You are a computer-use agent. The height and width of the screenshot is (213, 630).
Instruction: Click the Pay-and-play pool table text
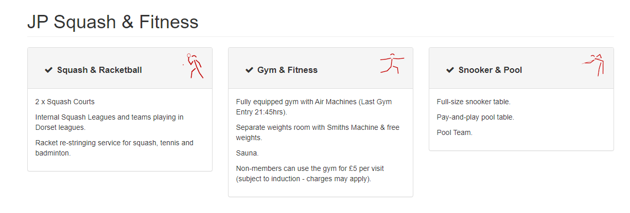coord(475,117)
